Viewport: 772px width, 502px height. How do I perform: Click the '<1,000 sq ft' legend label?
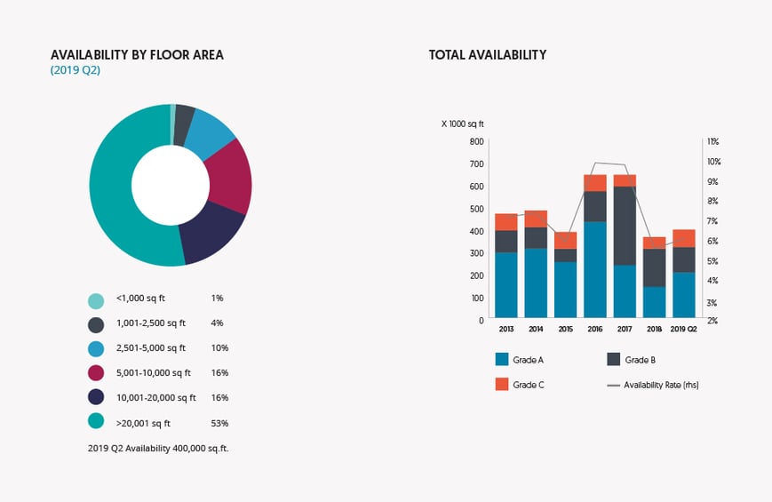[141, 298]
